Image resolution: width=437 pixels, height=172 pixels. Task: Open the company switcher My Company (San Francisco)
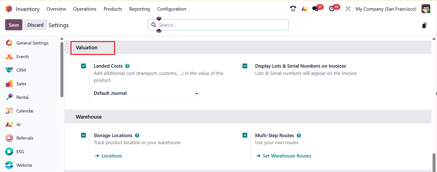point(386,9)
